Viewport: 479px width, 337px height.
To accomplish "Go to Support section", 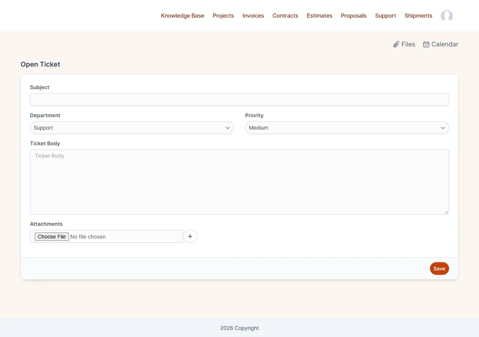I will tap(385, 16).
